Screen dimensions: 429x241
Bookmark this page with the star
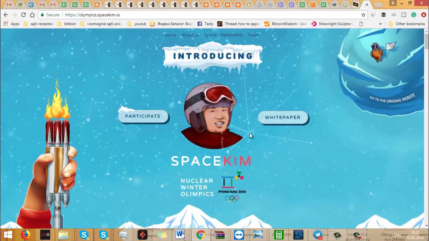363,15
